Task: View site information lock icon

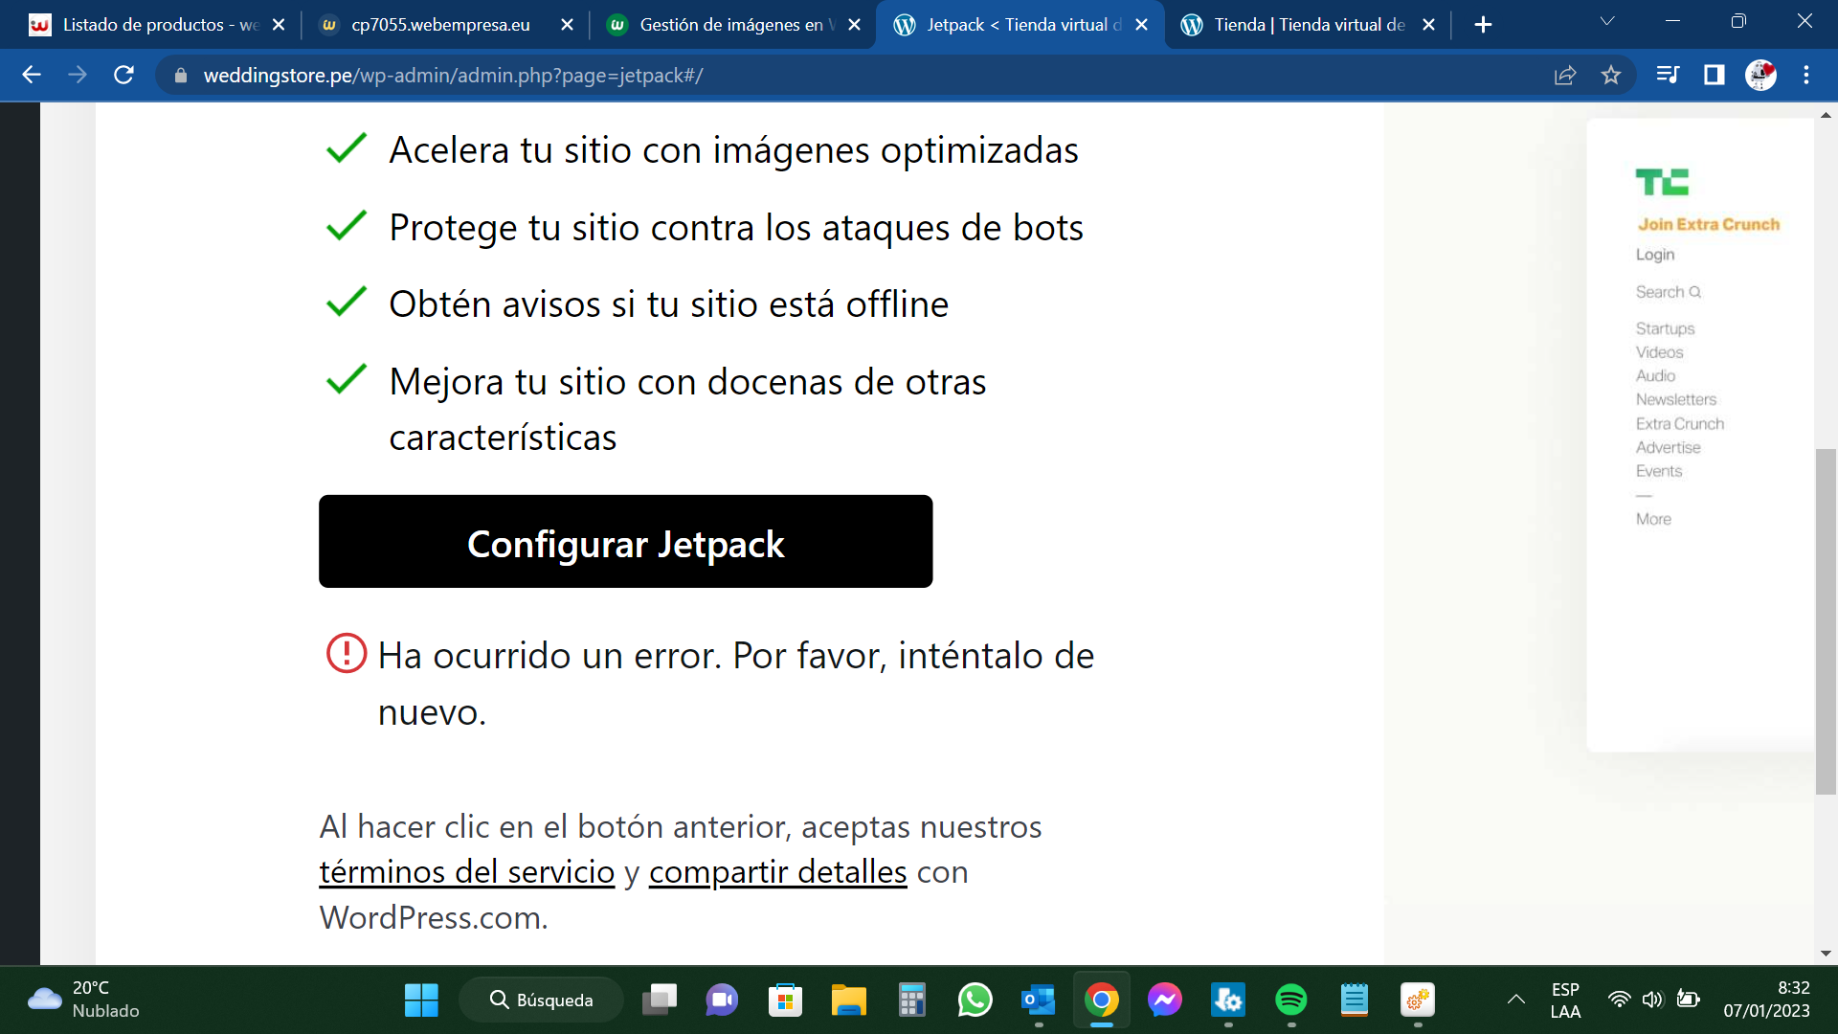Action: click(180, 76)
